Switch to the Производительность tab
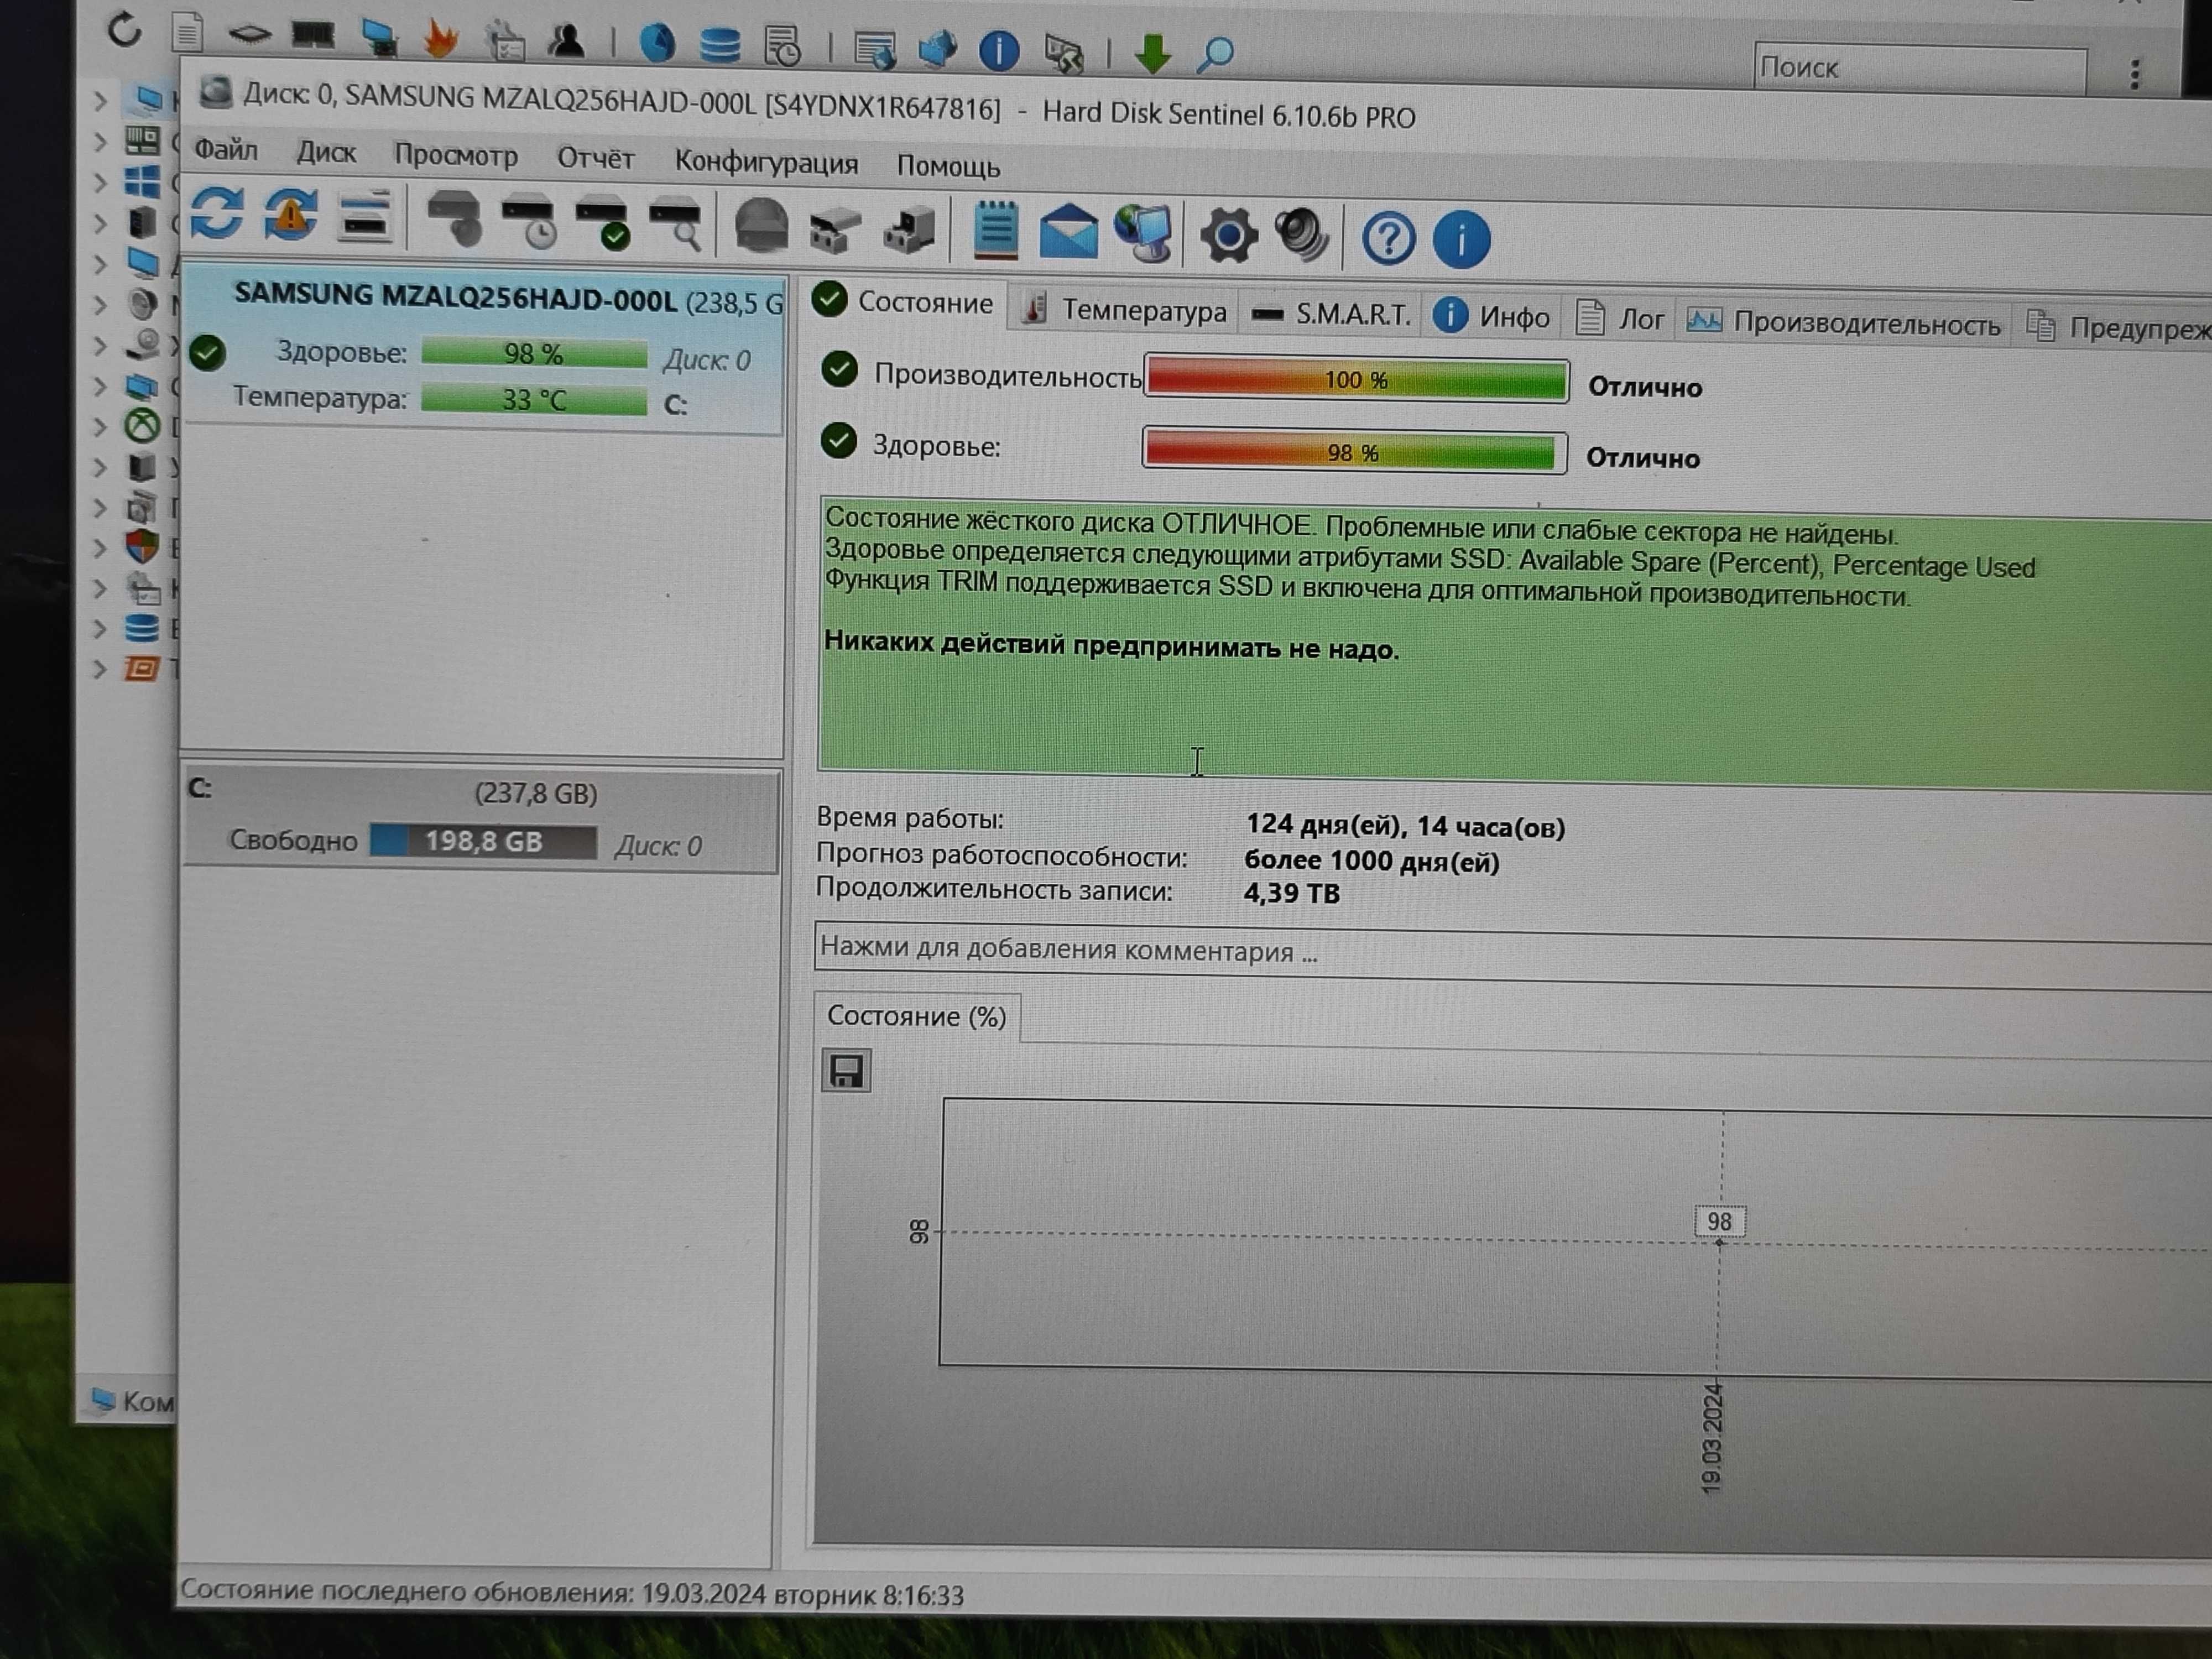2212x1659 pixels. (1845, 323)
